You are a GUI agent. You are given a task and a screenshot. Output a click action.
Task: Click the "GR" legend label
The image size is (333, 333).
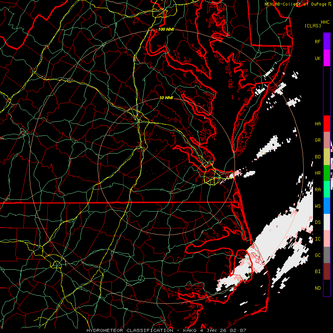coord(318,140)
